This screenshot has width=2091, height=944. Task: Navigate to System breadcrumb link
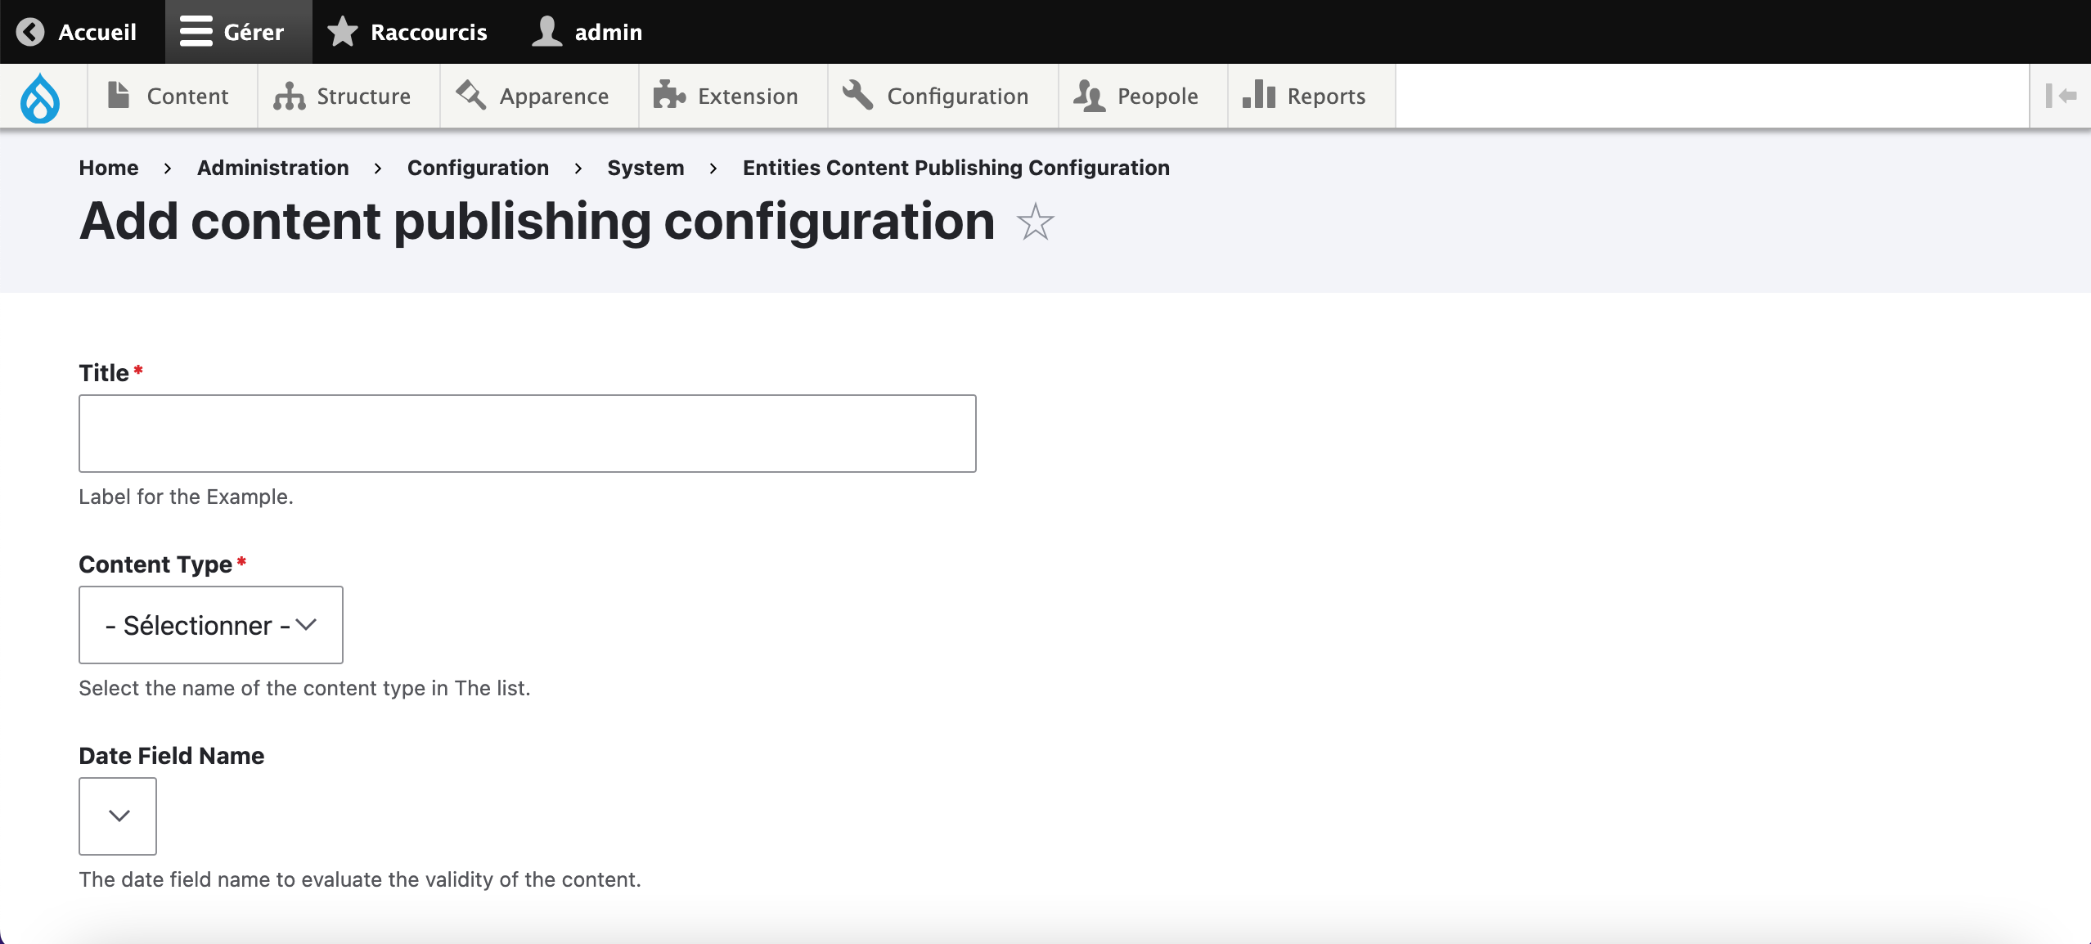[x=645, y=168]
